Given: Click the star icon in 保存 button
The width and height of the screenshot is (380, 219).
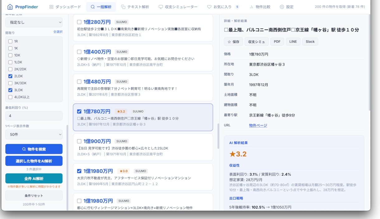Looking at the screenshot, I should (229, 42).
